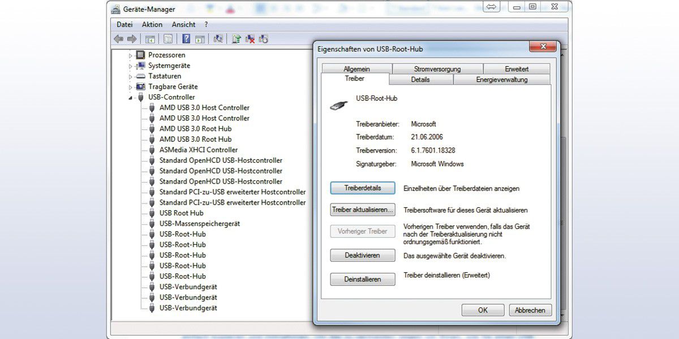Collapse the USB-Controller node

pos(131,98)
